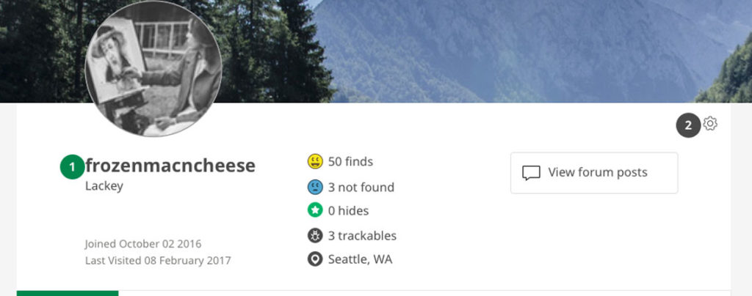
Task: Click the trackables bug icon
Action: click(x=315, y=235)
